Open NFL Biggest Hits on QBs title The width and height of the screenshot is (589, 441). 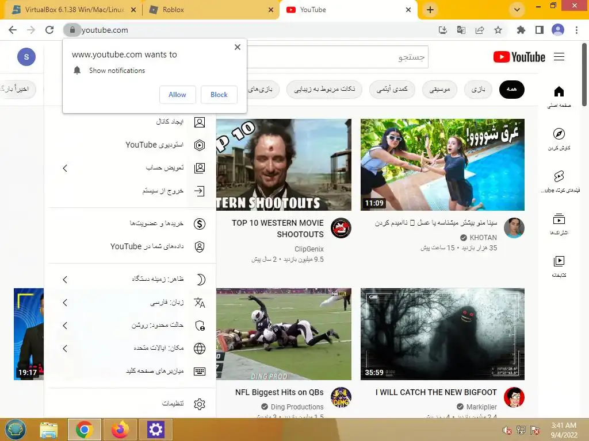(279, 392)
